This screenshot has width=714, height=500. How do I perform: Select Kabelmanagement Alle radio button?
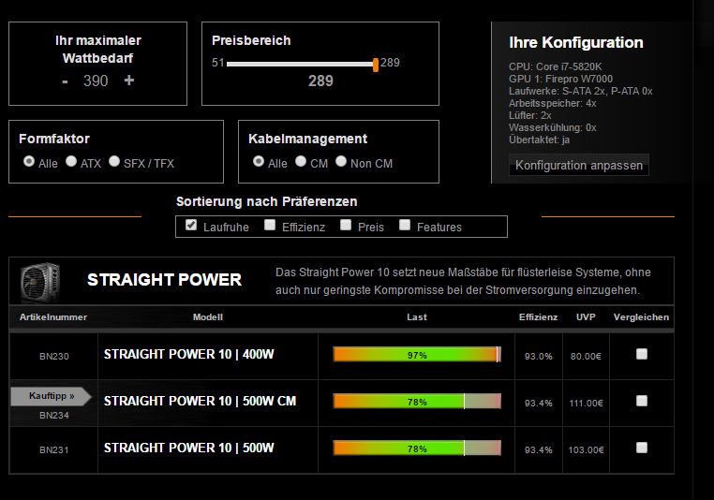click(x=259, y=161)
